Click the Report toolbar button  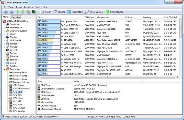click(46, 12)
